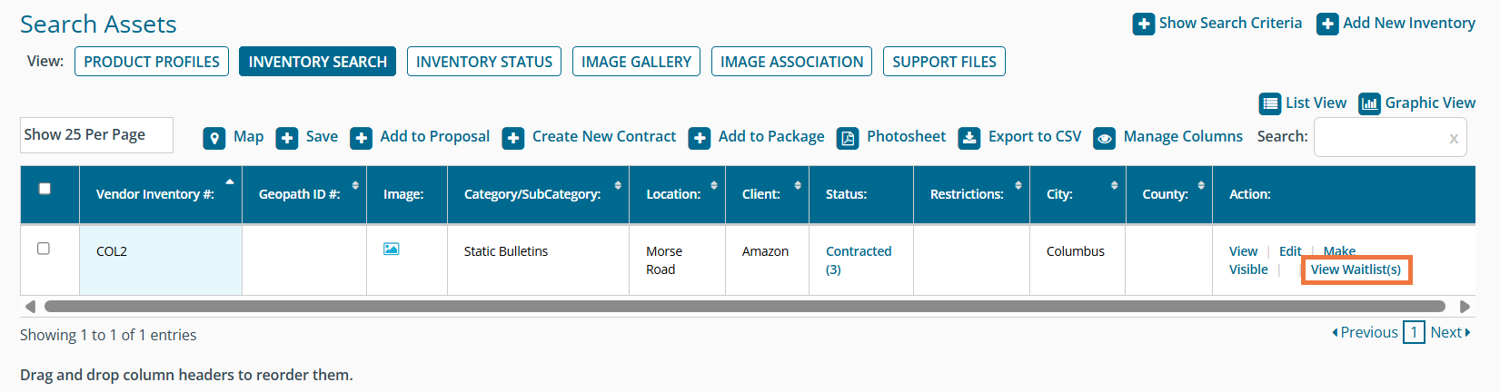Open the Show 25 Per Page dropdown
The width and height of the screenshot is (1500, 392).
coord(96,135)
